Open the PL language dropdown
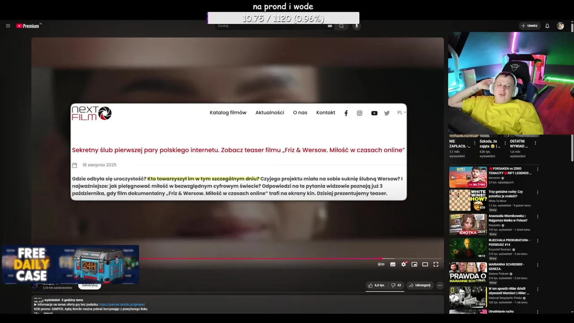 [401, 113]
